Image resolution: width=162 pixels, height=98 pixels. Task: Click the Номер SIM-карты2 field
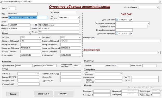coord(71,45)
